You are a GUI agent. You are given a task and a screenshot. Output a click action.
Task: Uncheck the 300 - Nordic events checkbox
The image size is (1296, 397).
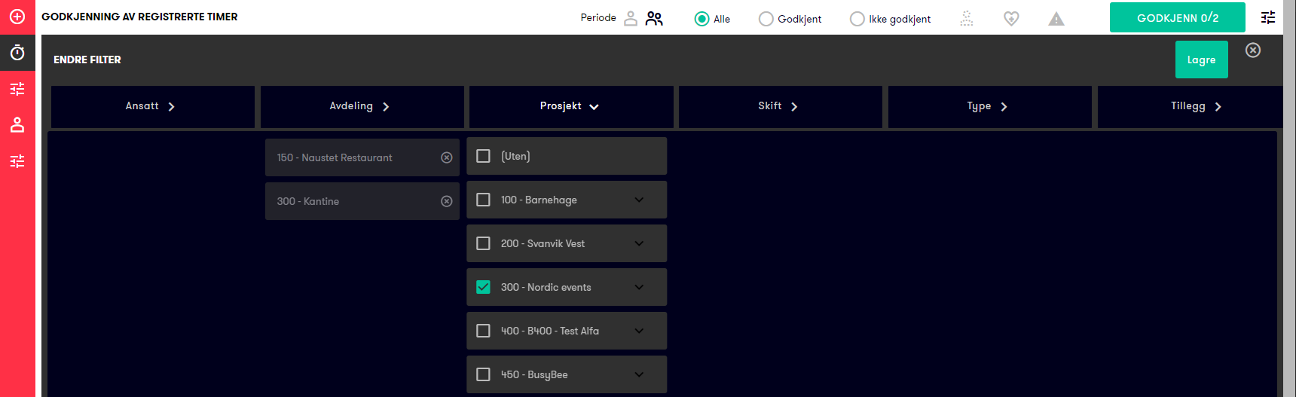pos(484,287)
